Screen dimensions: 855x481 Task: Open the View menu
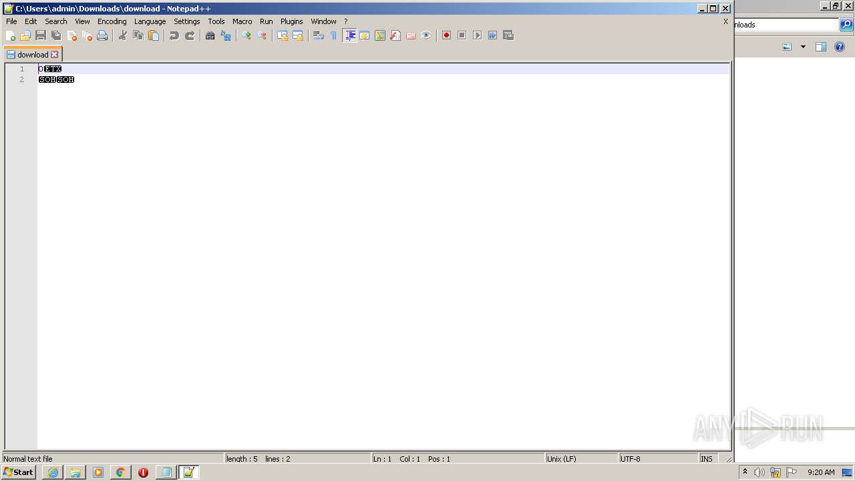pyautogui.click(x=82, y=21)
